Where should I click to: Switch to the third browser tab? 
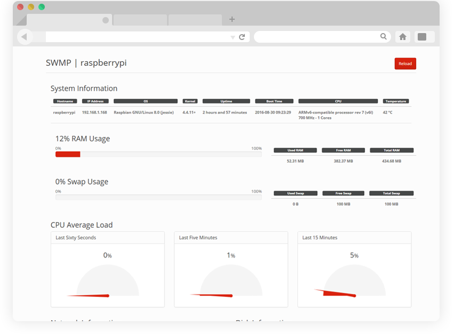(194, 19)
